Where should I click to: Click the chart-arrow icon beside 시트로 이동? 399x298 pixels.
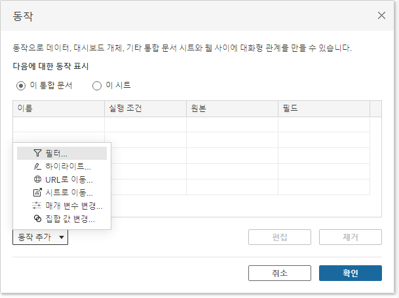pyautogui.click(x=37, y=193)
